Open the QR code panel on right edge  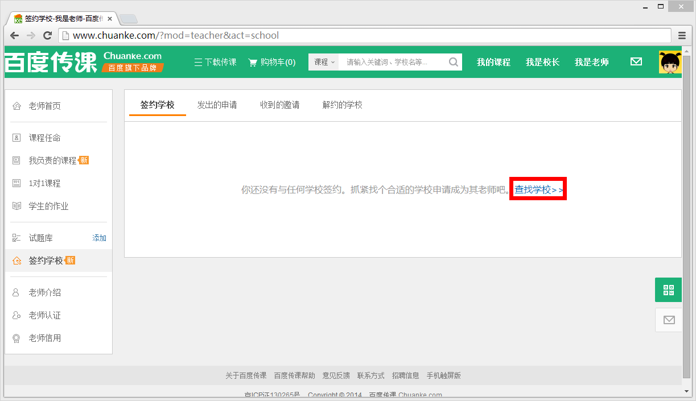pyautogui.click(x=668, y=290)
